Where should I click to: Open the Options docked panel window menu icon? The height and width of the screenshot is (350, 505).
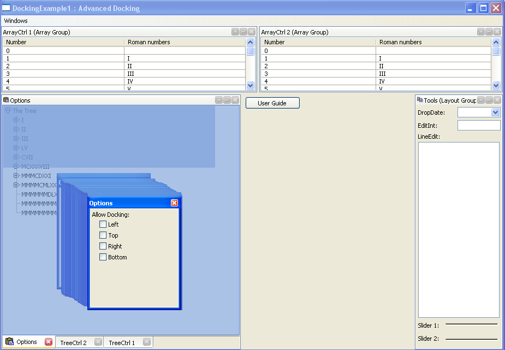pos(219,100)
